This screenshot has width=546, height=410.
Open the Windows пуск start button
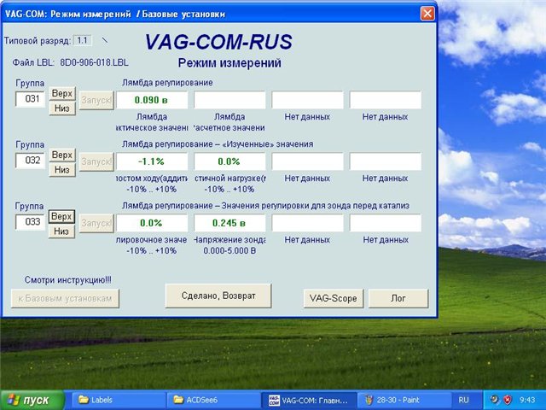click(32, 400)
